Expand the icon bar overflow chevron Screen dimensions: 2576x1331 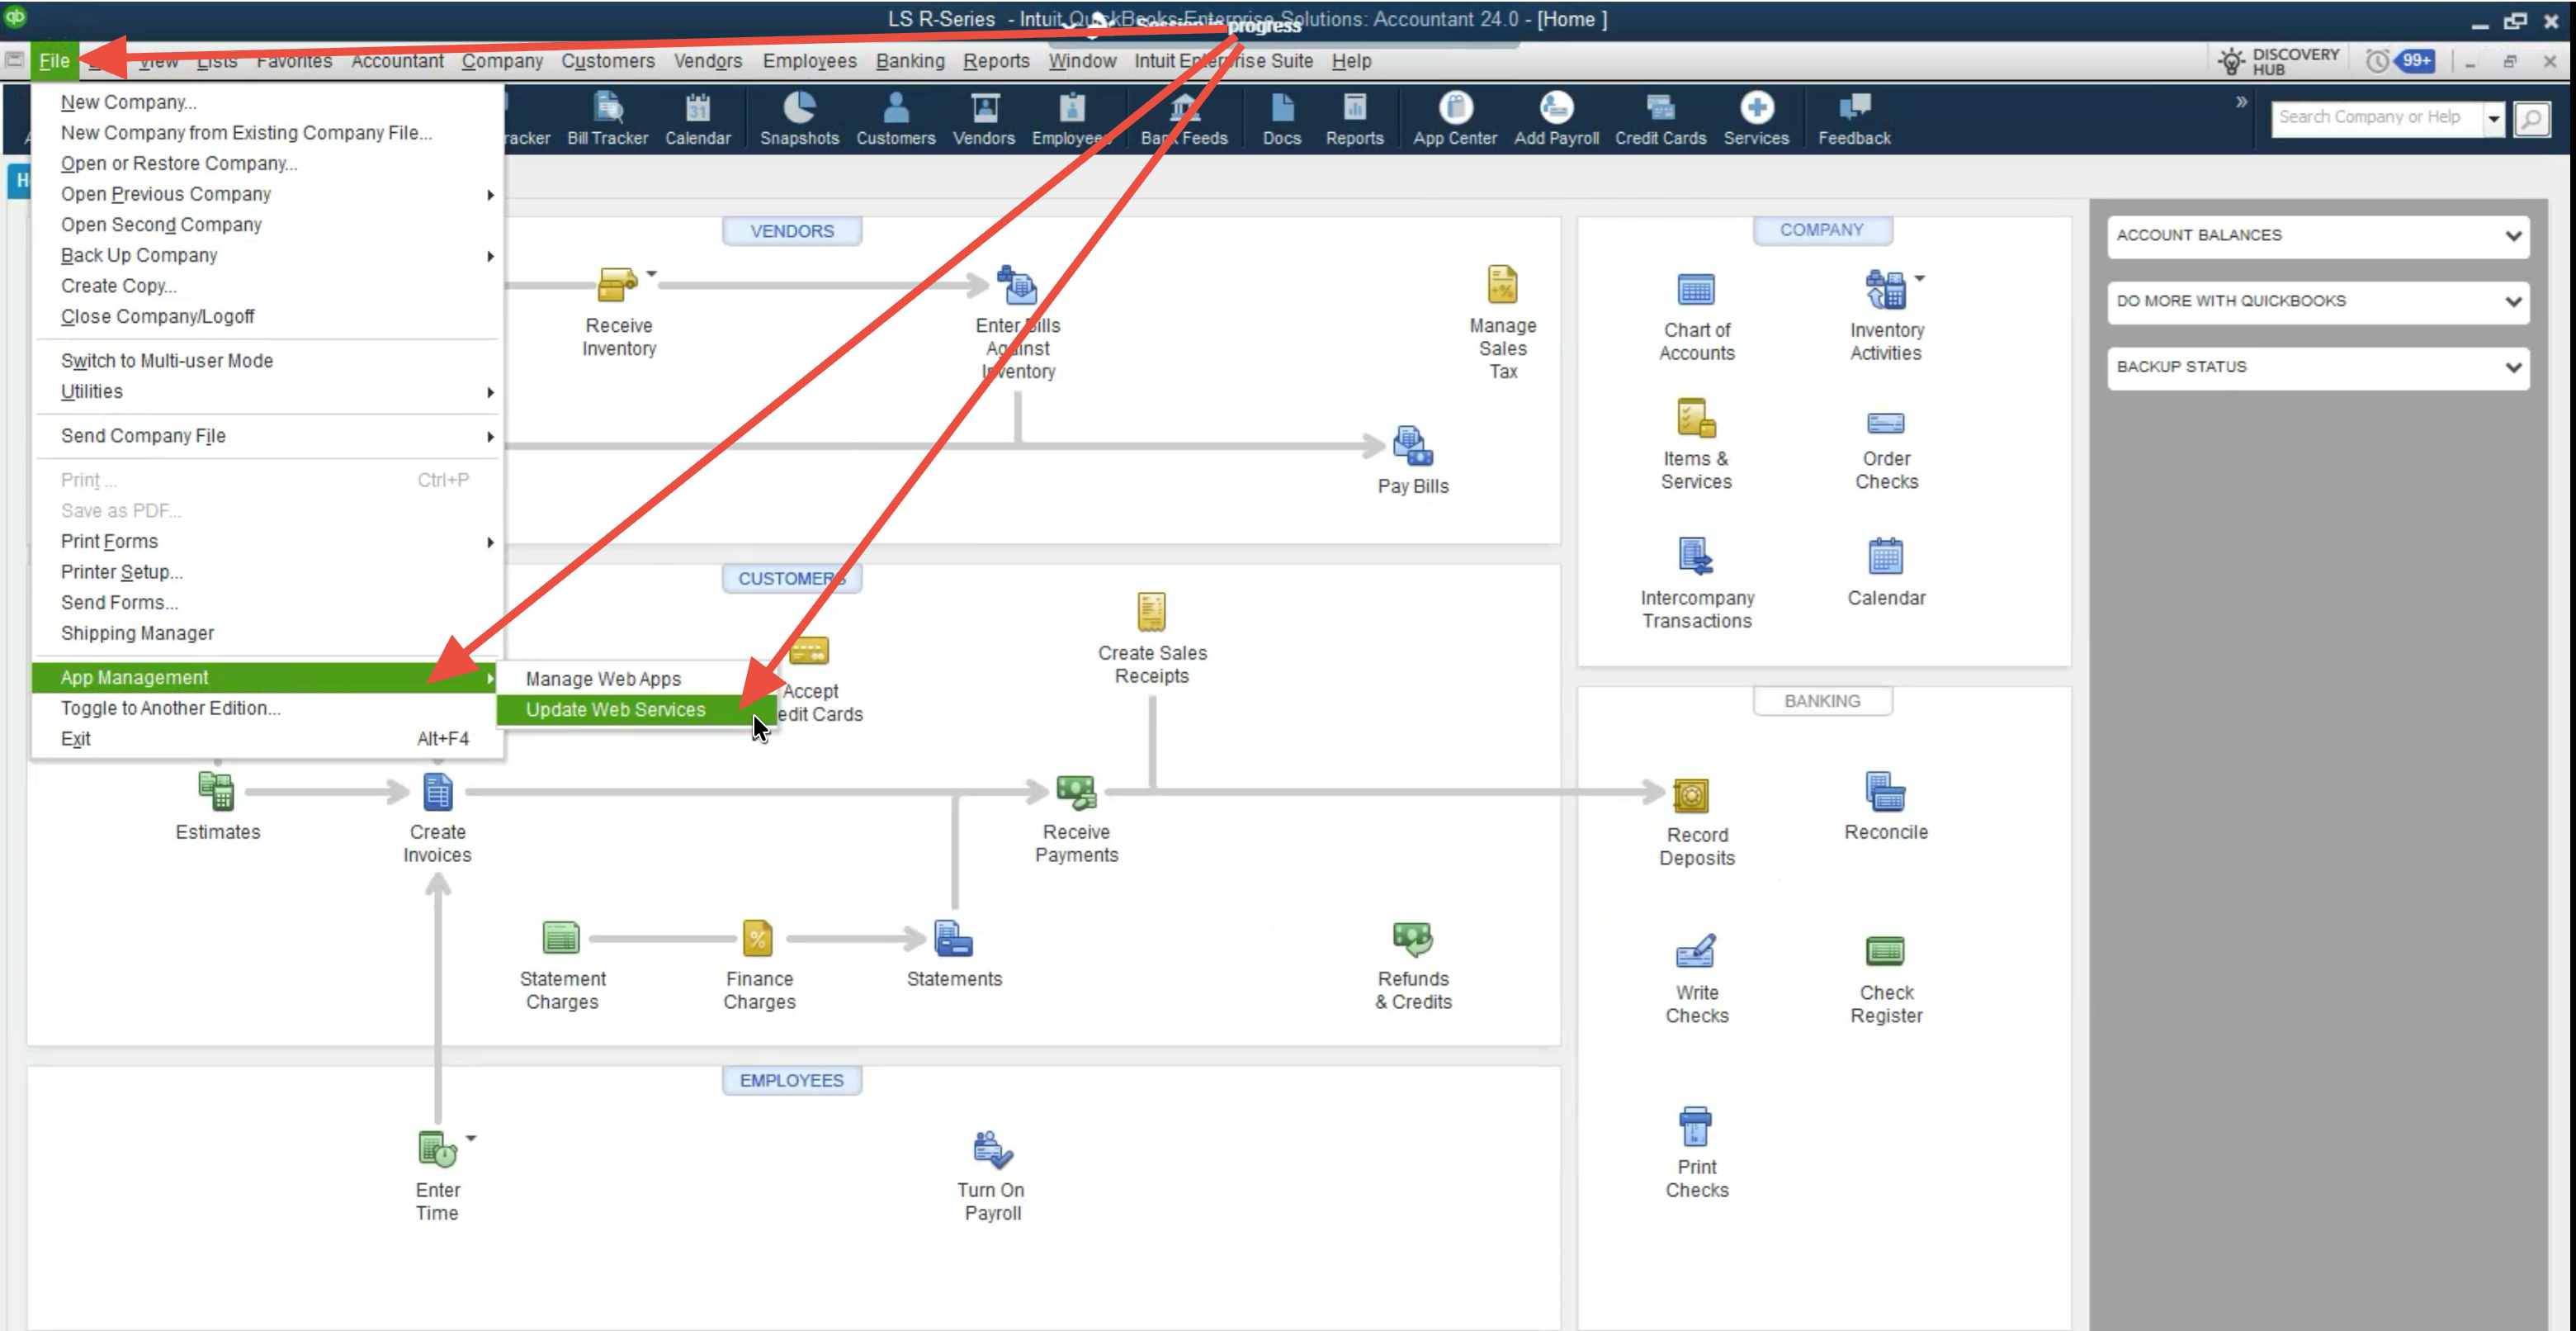tap(2241, 102)
